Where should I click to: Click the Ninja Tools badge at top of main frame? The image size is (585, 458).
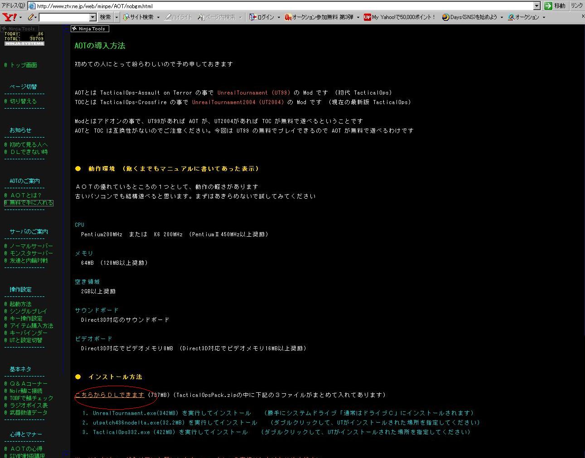(90, 29)
